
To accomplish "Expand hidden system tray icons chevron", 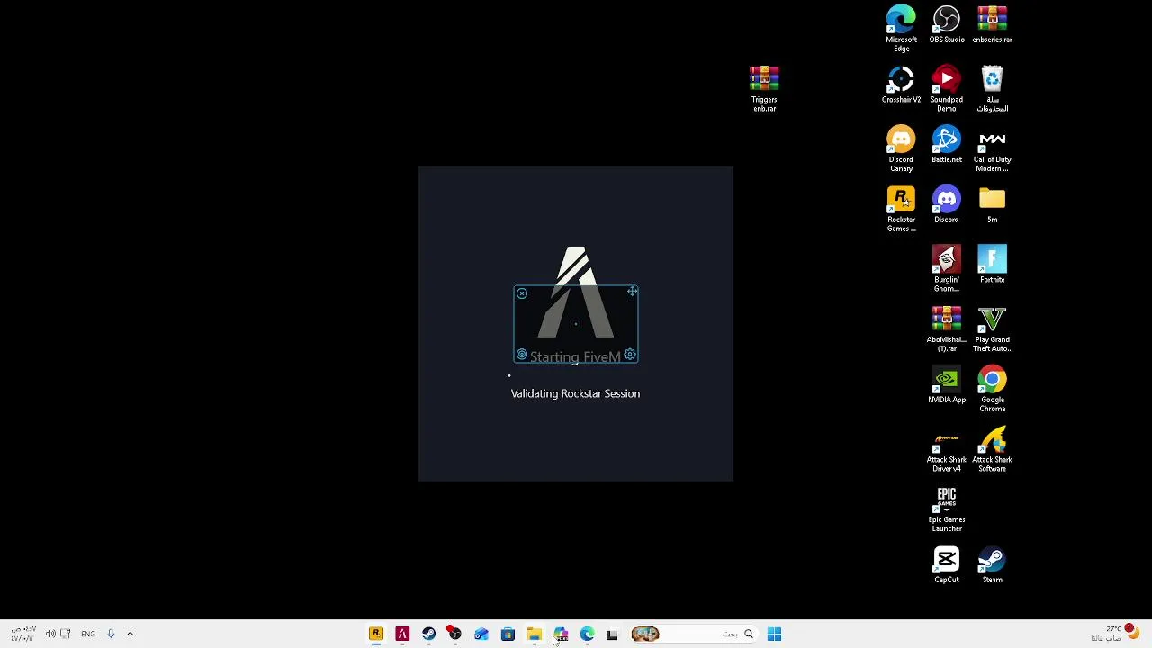I will click(x=130, y=634).
